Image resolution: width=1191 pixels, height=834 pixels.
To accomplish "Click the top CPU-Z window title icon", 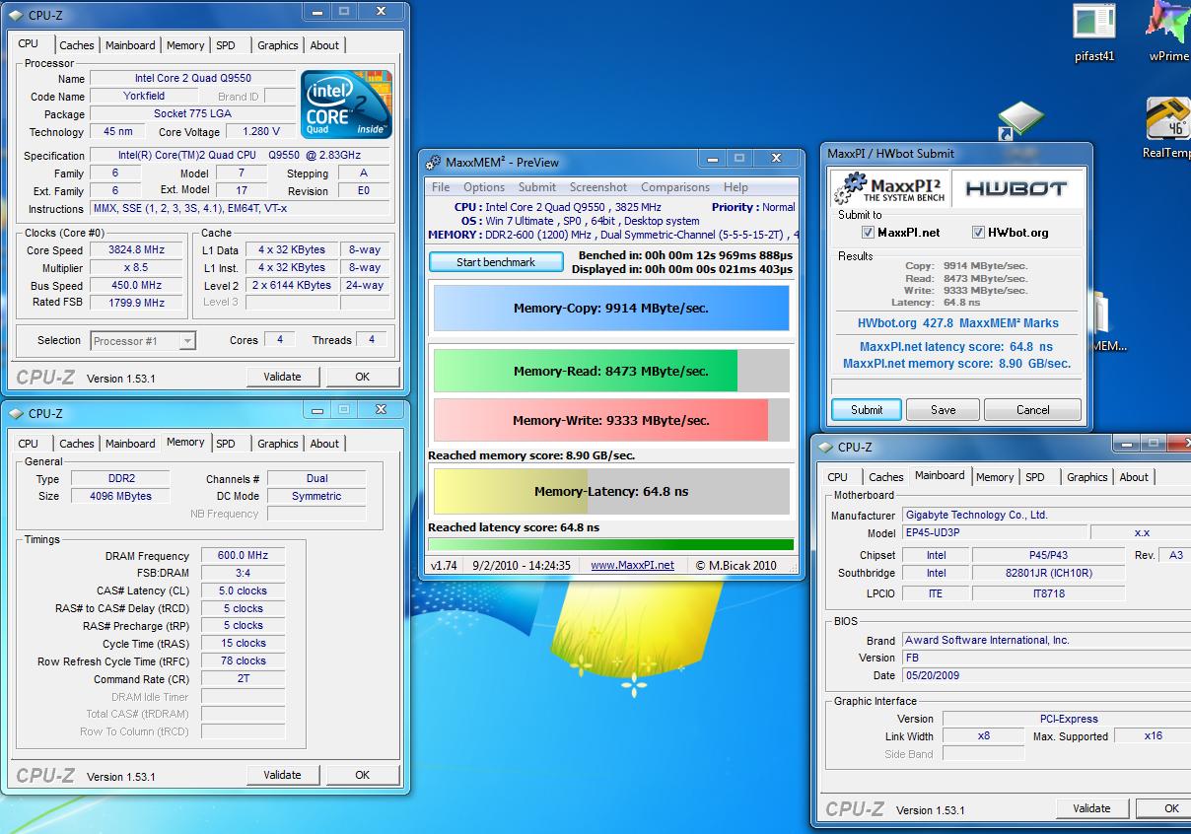I will click(x=15, y=16).
